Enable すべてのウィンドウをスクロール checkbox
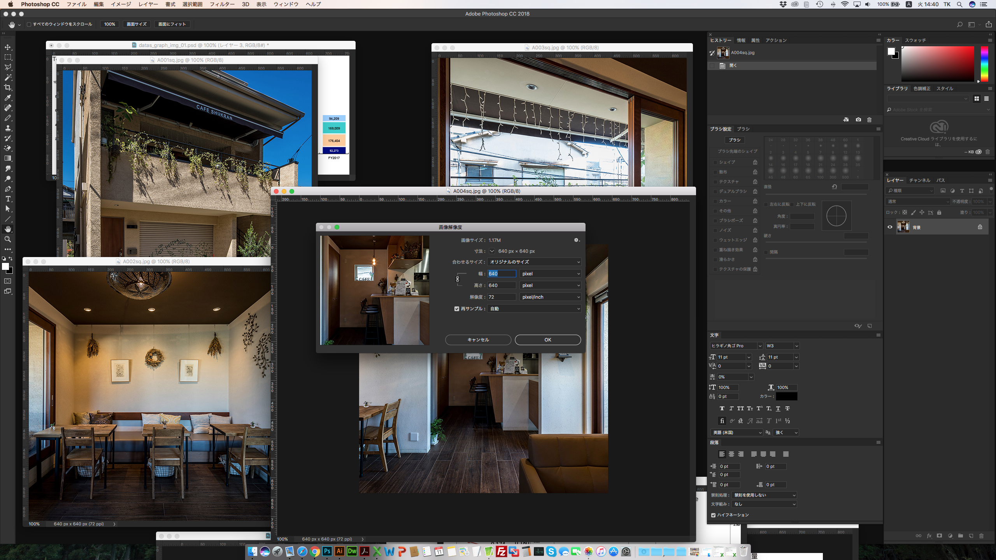 [29, 24]
